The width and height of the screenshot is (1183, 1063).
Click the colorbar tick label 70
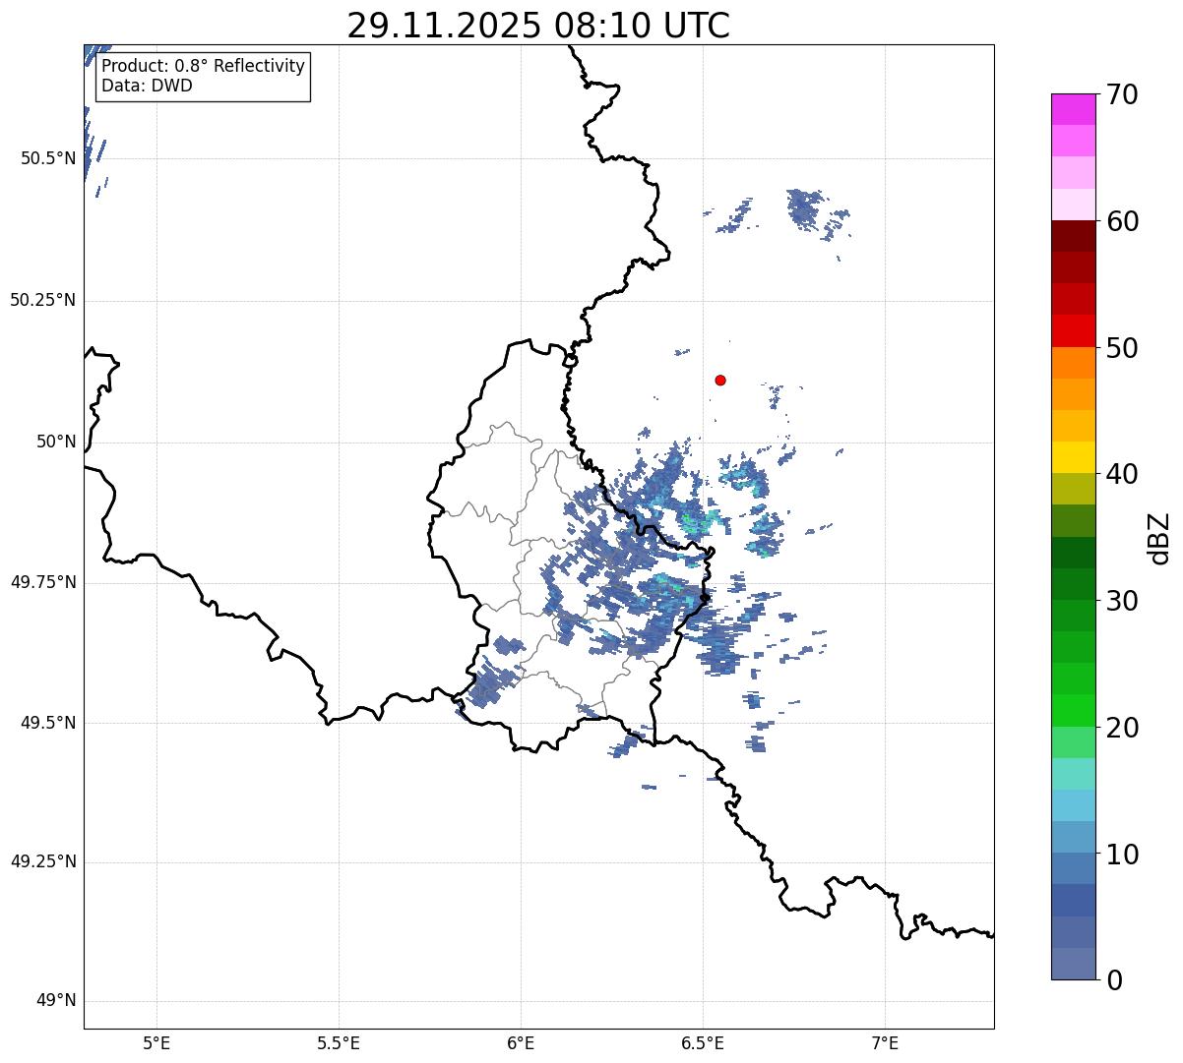click(x=1122, y=94)
